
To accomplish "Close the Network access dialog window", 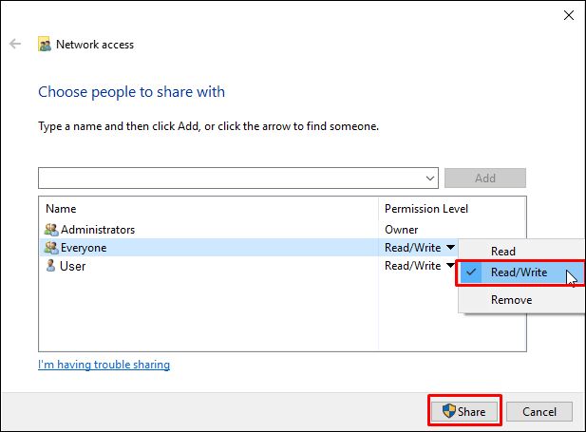I will [x=567, y=14].
